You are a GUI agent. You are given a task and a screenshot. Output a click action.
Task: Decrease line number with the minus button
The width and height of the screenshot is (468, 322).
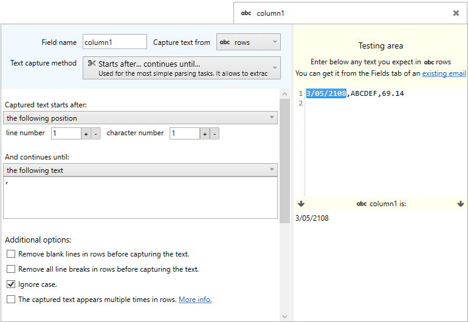point(95,134)
